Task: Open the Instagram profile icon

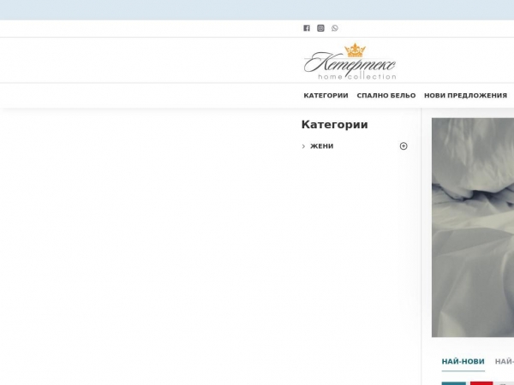Action: tap(320, 28)
